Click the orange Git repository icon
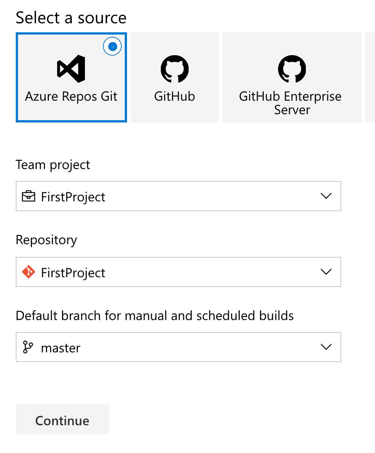Image resolution: width=375 pixels, height=453 pixels. 29,272
